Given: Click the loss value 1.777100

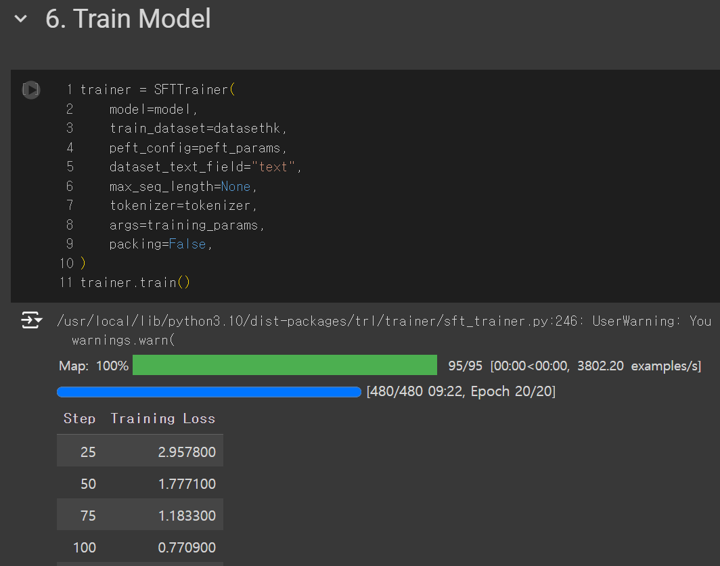Looking at the screenshot, I should point(187,484).
